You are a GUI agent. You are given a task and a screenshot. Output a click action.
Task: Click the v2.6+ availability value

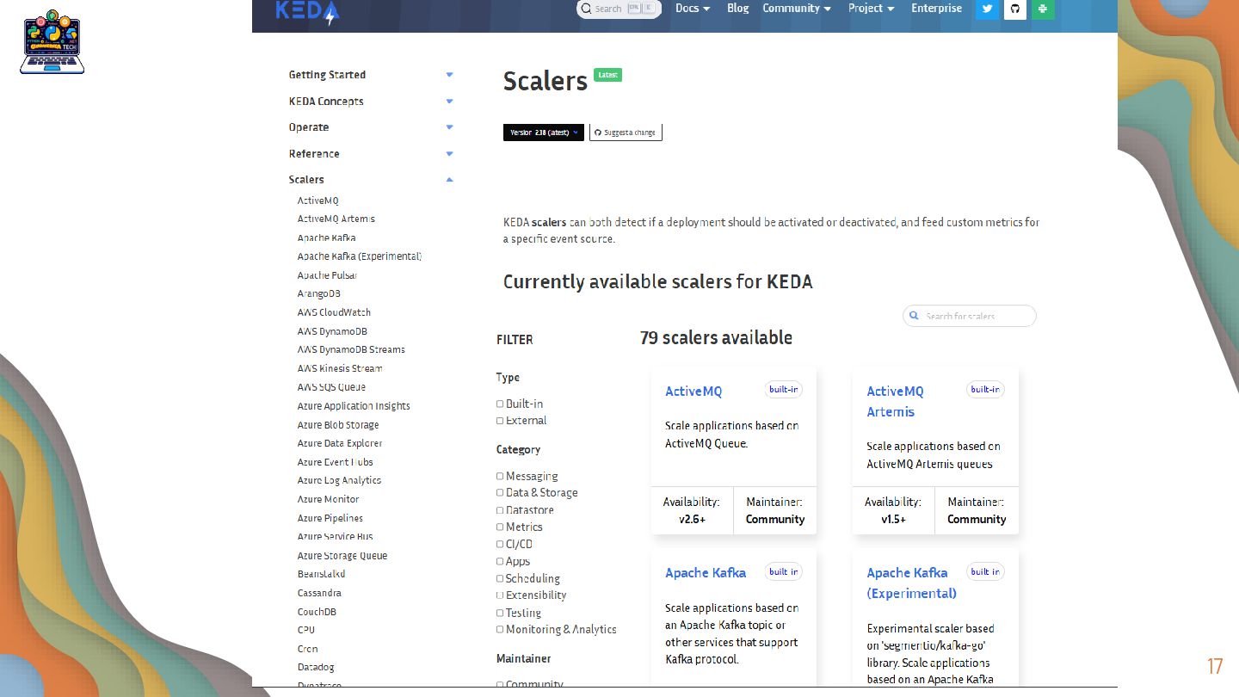(x=692, y=520)
